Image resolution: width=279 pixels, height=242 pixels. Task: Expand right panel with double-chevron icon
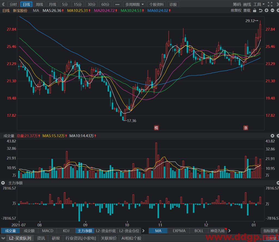click(277, 4)
